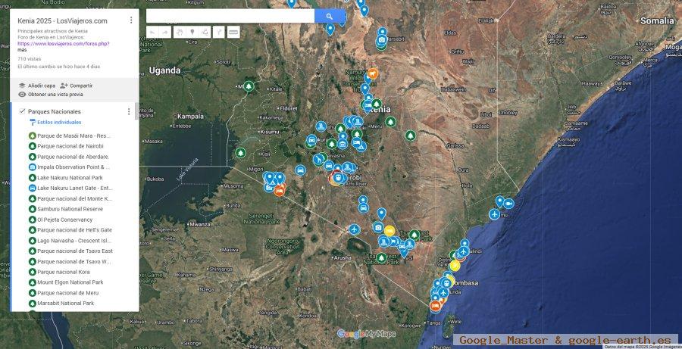Select Parque de Masái Mara list item
This screenshot has width=682, height=349.
pos(70,136)
